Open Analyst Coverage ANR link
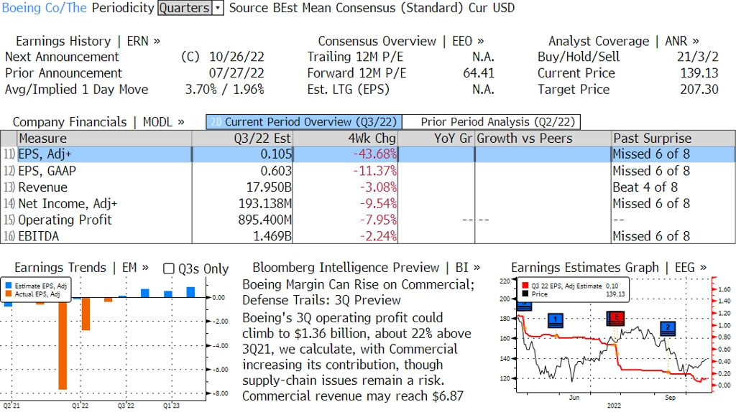This screenshot has height=412, width=736. tap(624, 41)
